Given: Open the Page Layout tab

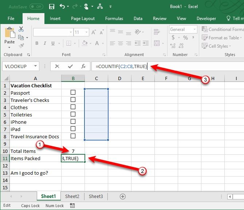Looking at the screenshot, I should pos(83,19).
